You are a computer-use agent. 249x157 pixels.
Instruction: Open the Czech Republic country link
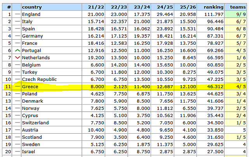39,79
